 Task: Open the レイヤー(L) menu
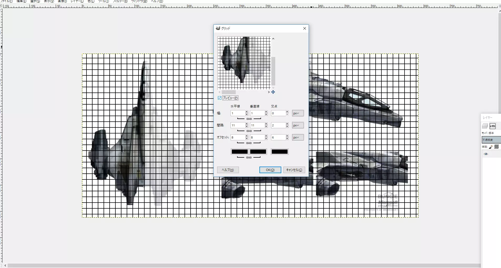pyautogui.click(x=77, y=1)
